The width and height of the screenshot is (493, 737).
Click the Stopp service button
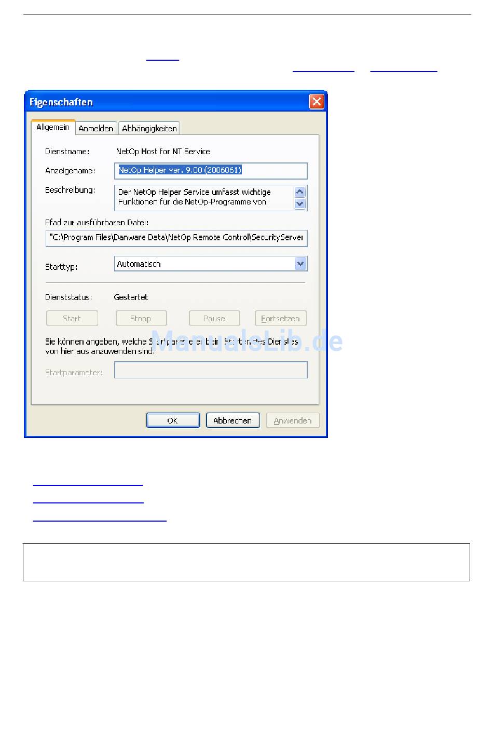141,319
